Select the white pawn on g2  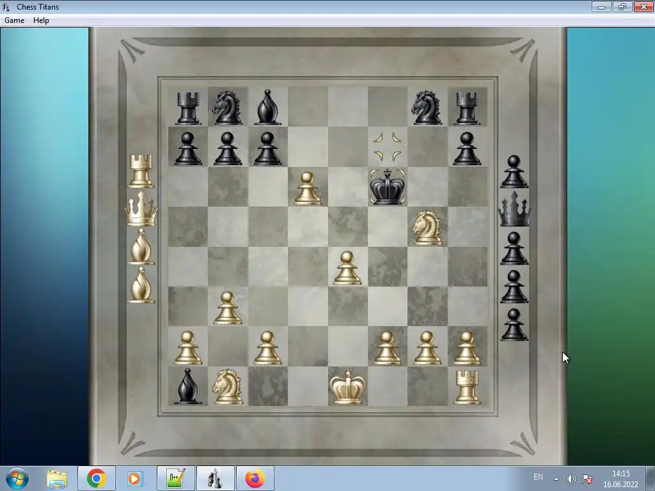[427, 348]
